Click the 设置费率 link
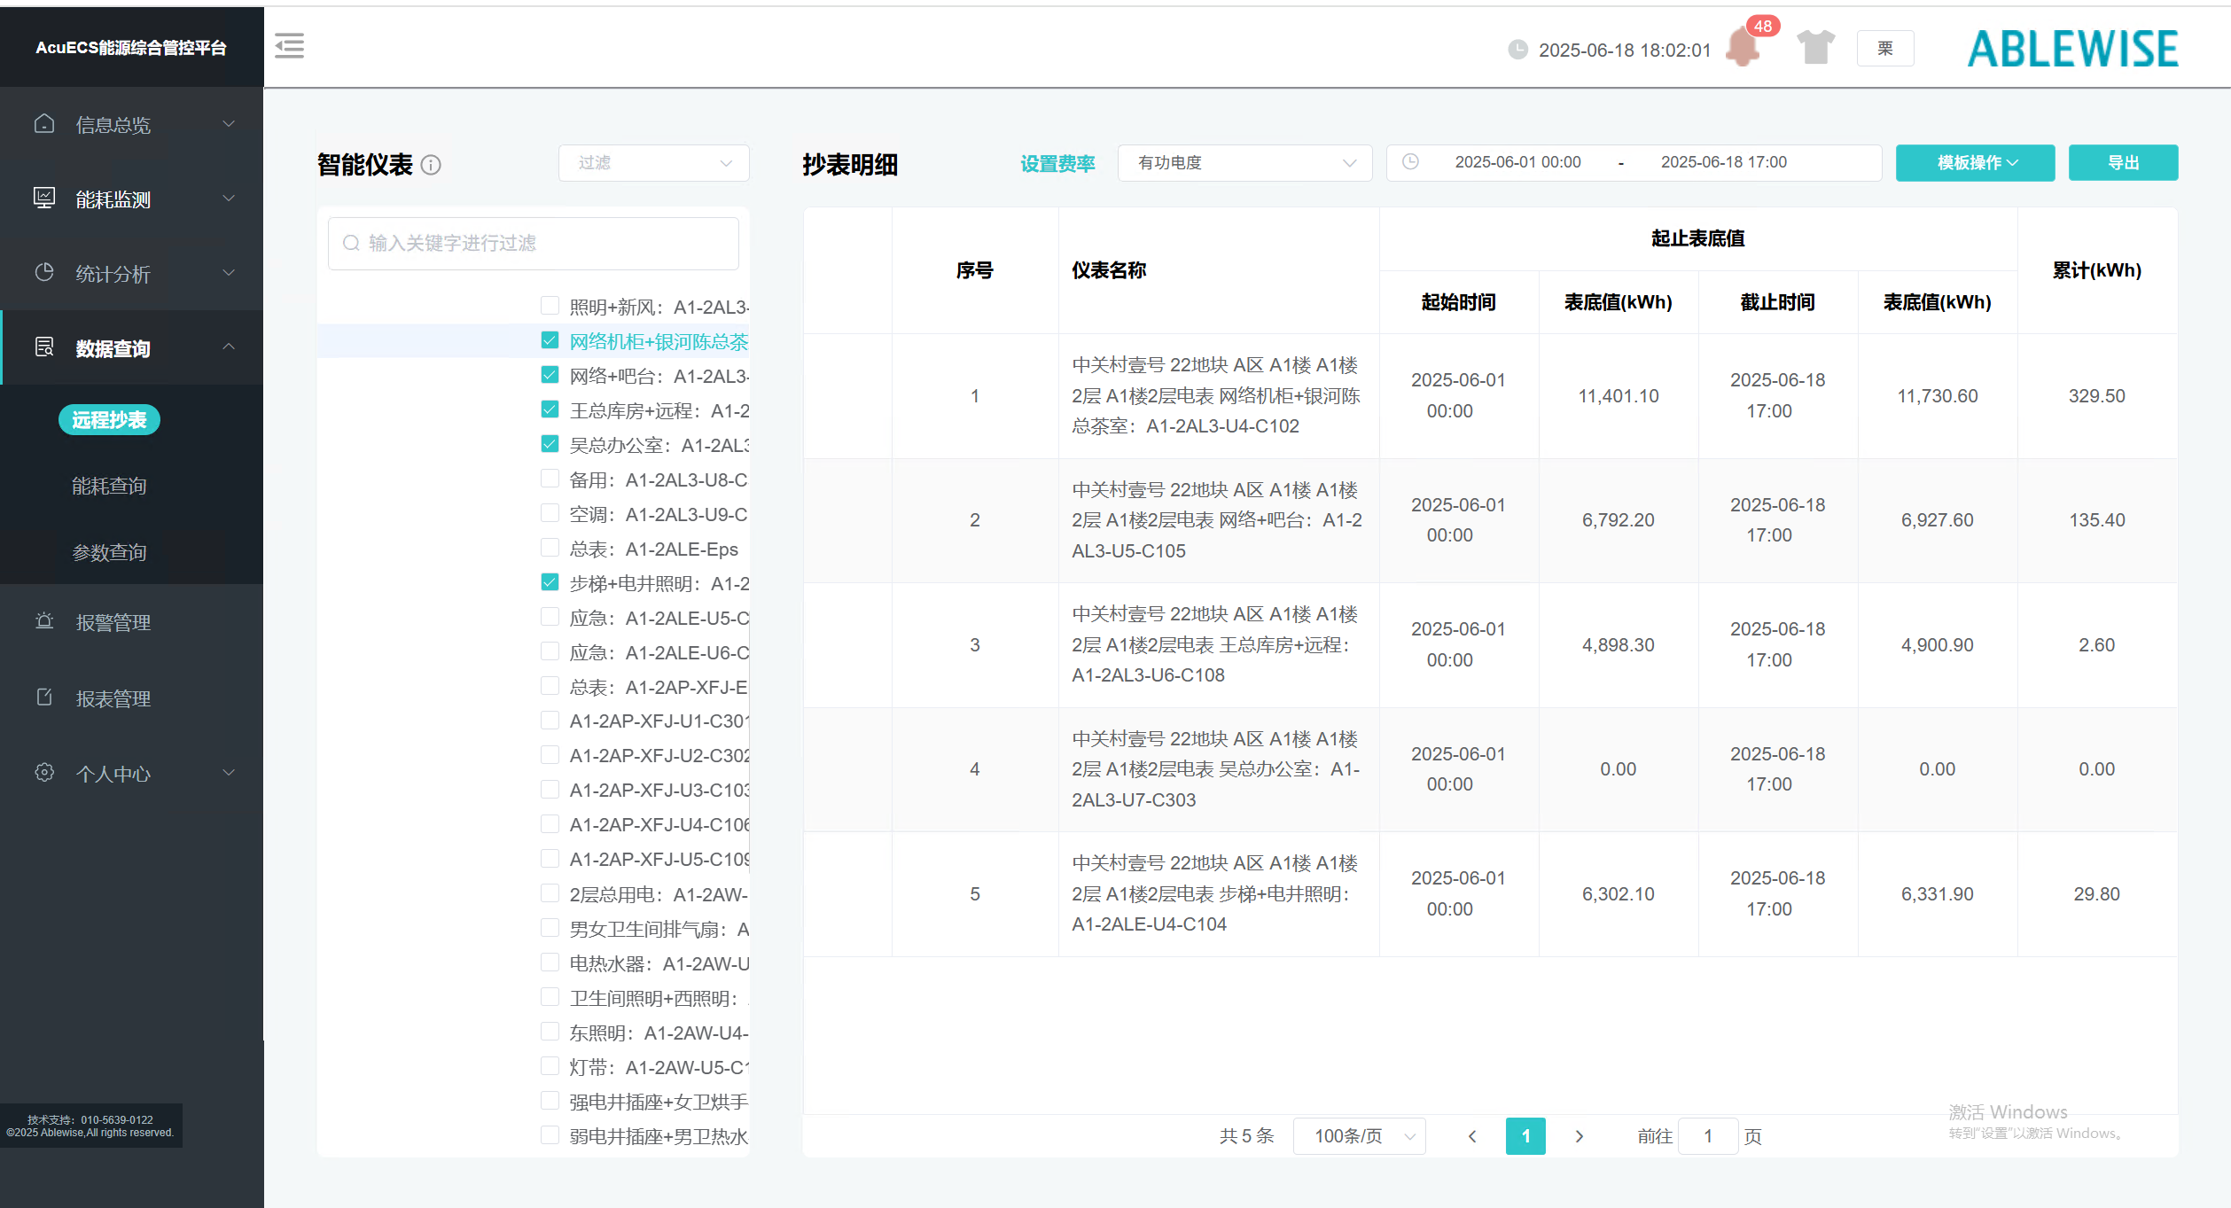Image resolution: width=2231 pixels, height=1208 pixels. 1057,164
